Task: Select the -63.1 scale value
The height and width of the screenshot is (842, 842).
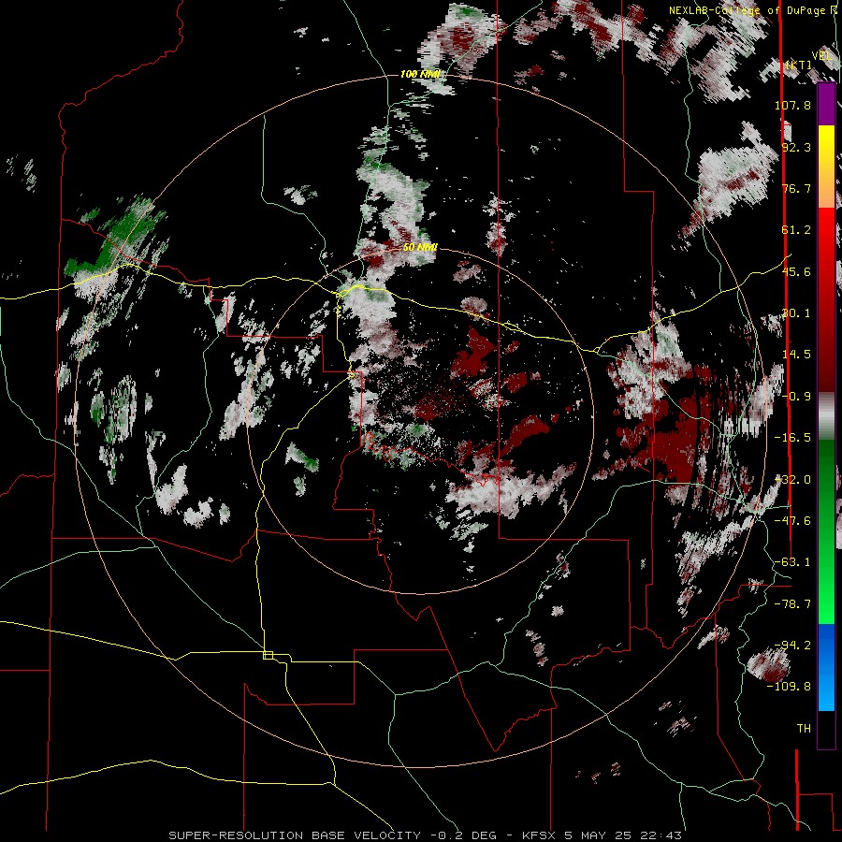Action: coord(792,562)
